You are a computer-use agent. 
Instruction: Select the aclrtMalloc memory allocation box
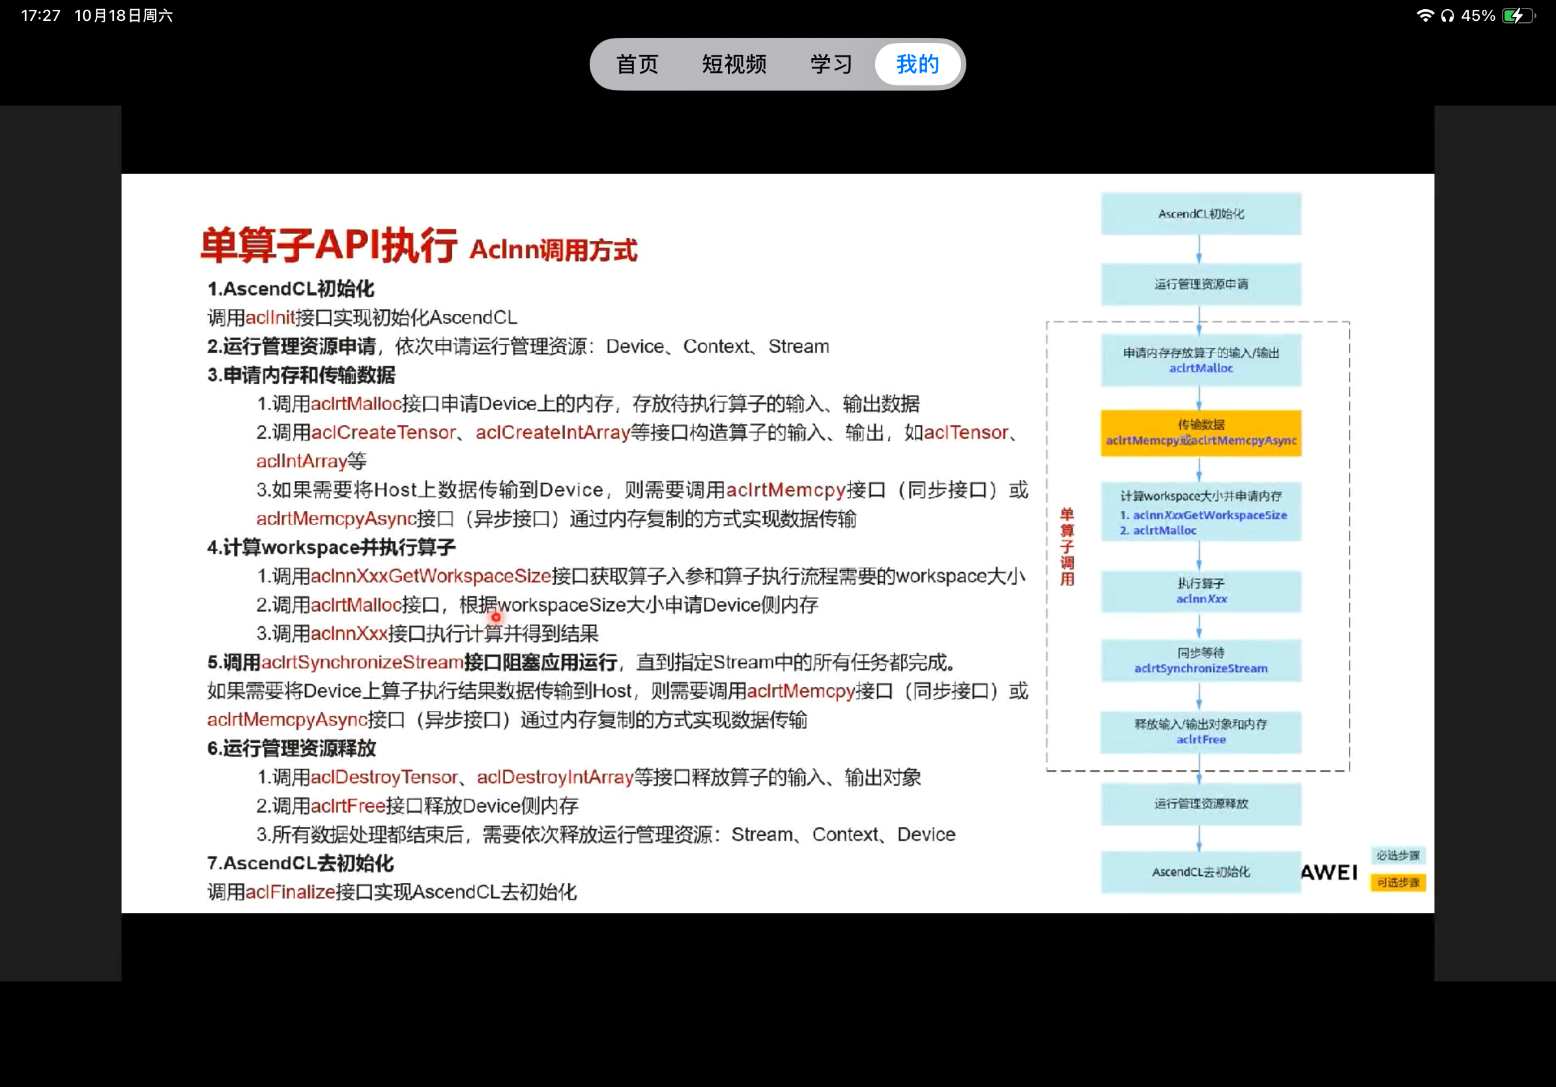[x=1200, y=360]
